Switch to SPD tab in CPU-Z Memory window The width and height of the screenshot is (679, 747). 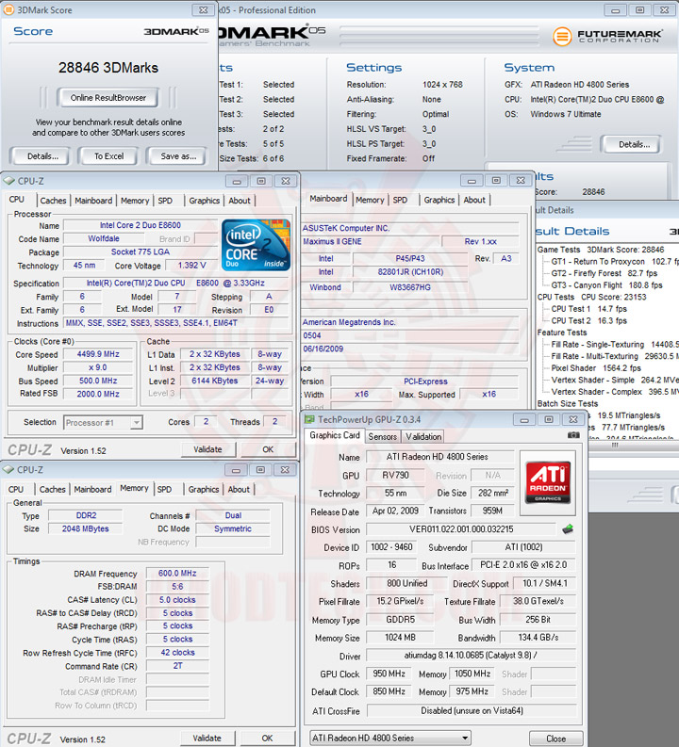[x=164, y=489]
